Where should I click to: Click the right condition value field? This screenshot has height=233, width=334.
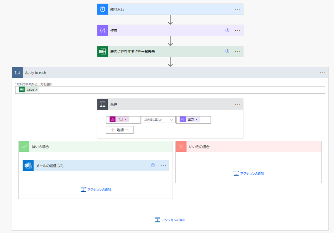(193, 120)
